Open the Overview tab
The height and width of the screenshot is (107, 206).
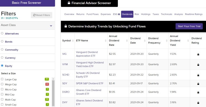pos(69,14)
